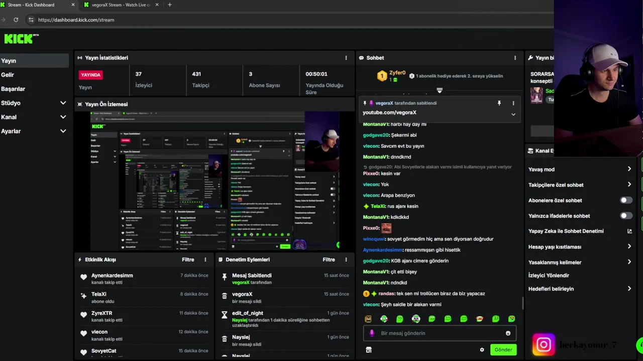Click sparkle icon beside TelaXi subscription event
This screenshot has width=643, height=361.
tap(83, 296)
